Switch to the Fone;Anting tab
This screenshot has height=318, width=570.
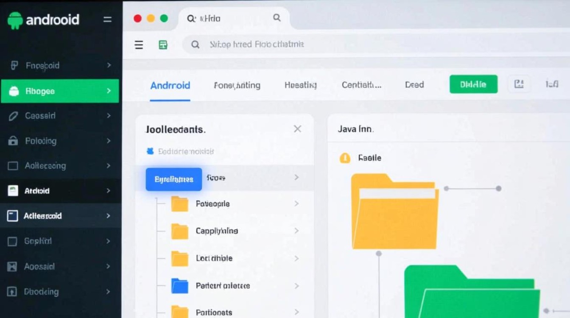click(237, 85)
